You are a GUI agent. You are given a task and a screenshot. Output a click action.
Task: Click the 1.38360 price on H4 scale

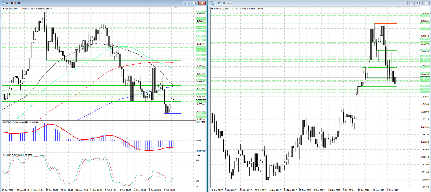(x=201, y=104)
